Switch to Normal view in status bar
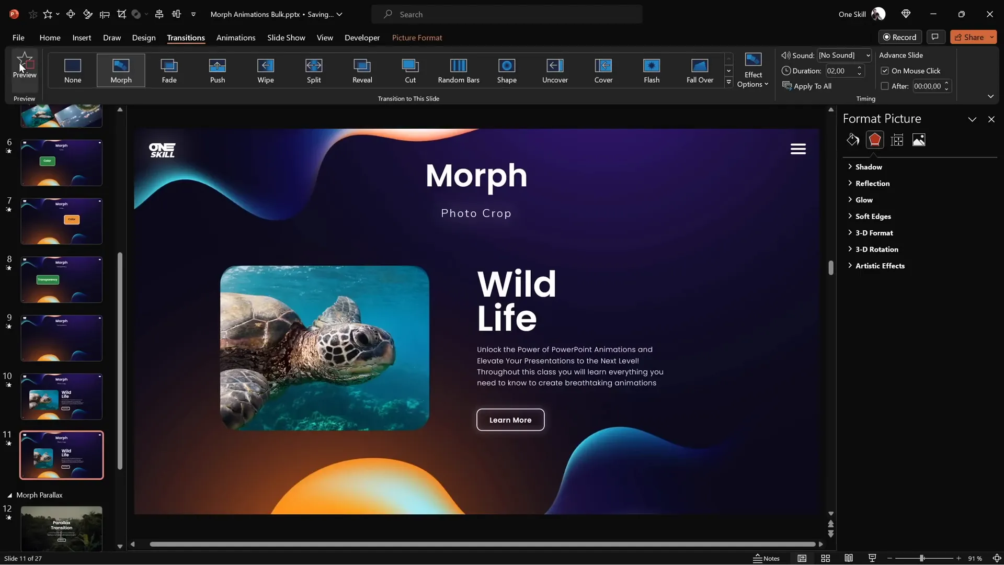 pyautogui.click(x=802, y=558)
